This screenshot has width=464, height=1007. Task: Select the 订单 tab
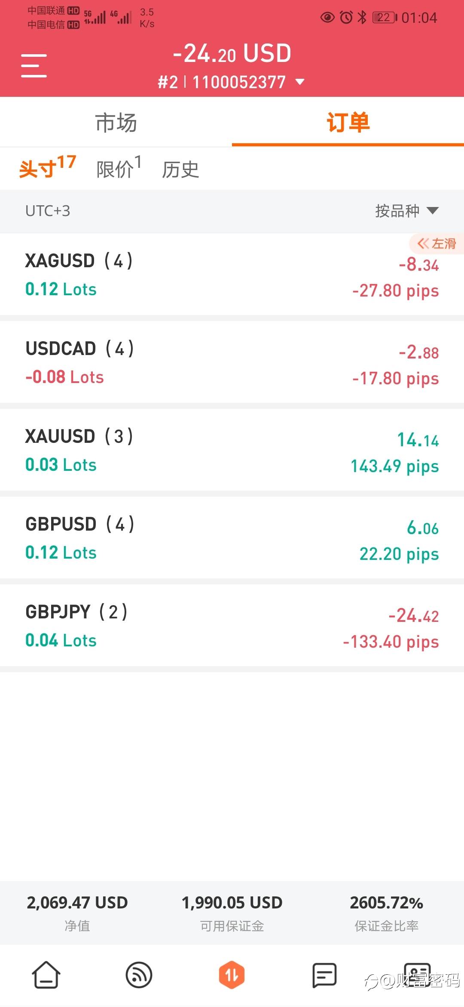(348, 122)
